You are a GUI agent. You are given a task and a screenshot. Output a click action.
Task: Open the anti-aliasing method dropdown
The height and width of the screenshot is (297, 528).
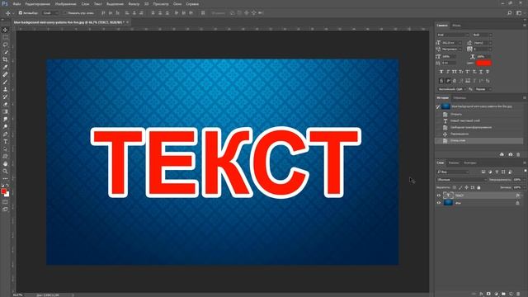click(483, 89)
